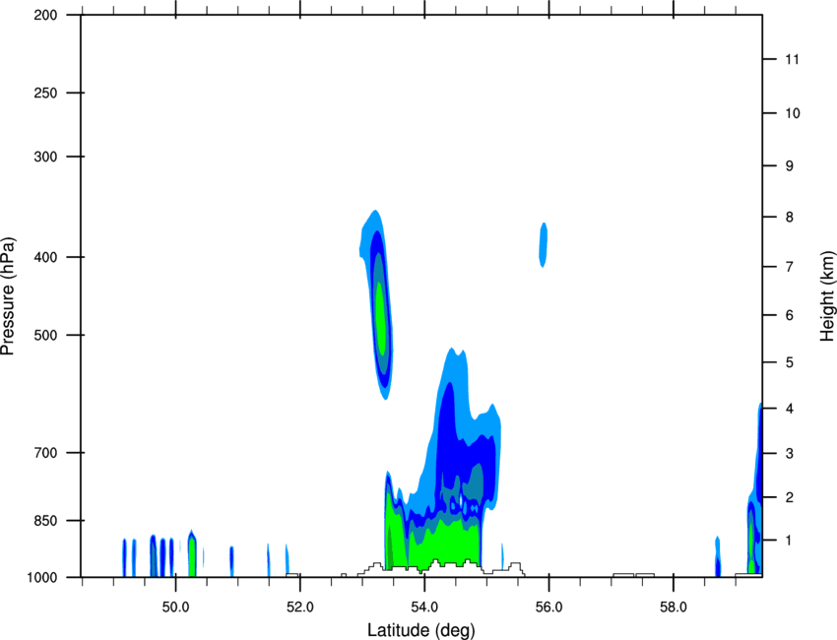Pick the 5 km height label
This screenshot has width=837, height=640.
(x=790, y=363)
